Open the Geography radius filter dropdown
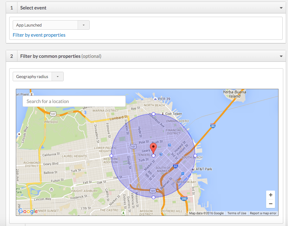Viewport: 288px width, 226px height. click(57, 76)
